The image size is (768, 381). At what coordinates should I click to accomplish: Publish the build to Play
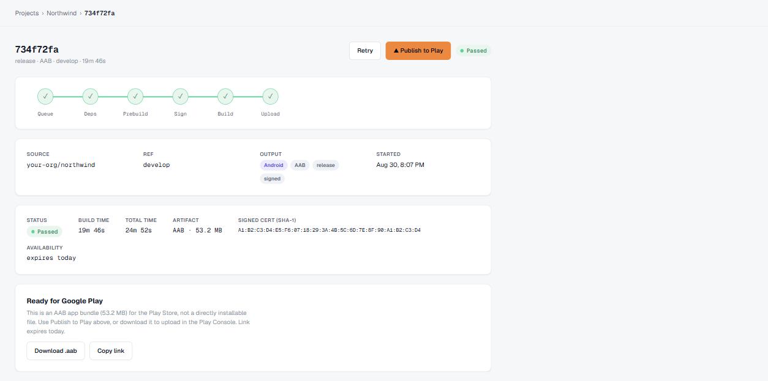coord(418,51)
